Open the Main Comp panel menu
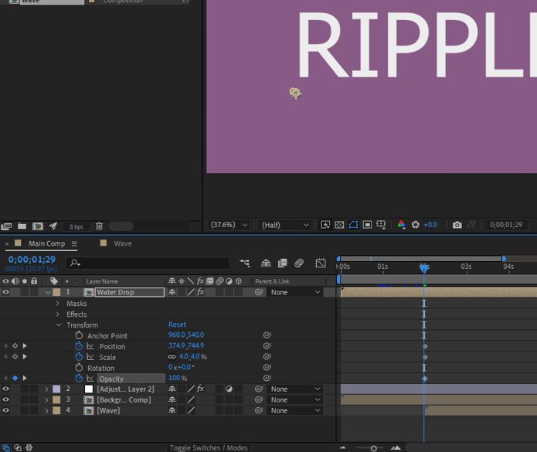 point(74,244)
